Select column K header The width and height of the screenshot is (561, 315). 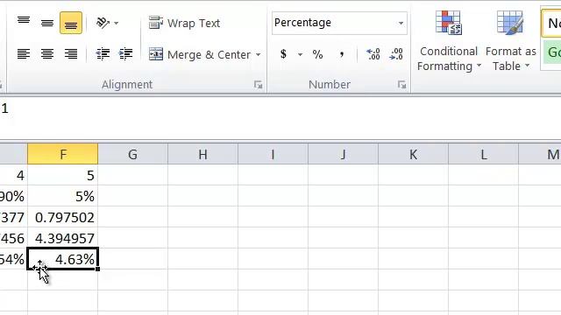[413, 154]
